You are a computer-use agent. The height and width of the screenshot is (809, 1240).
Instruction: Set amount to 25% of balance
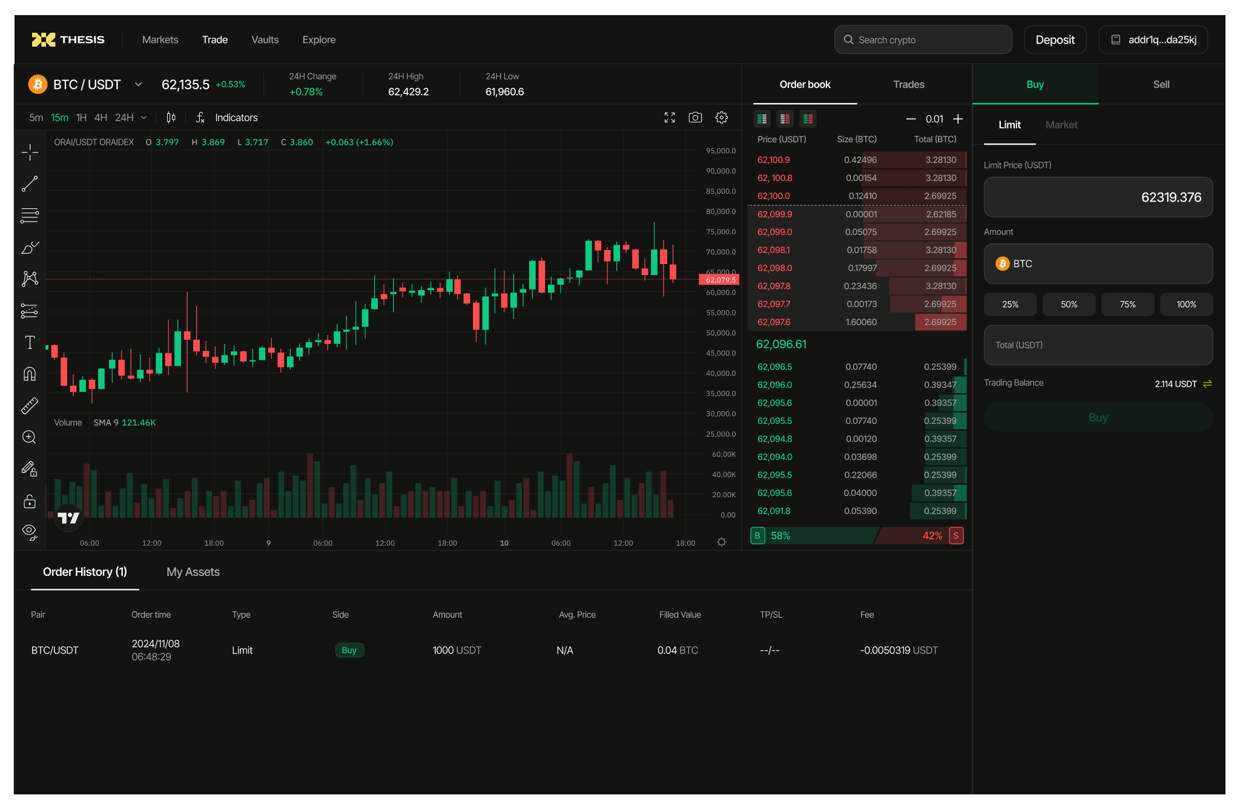point(1010,305)
